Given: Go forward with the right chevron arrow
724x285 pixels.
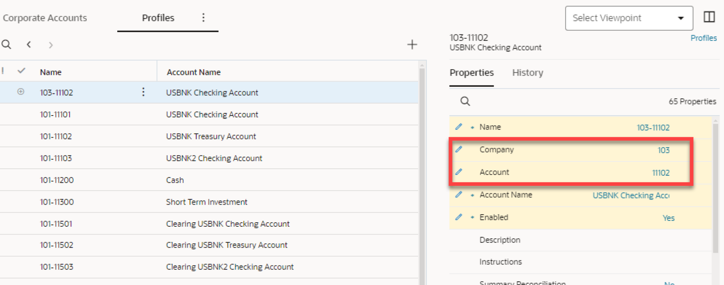Looking at the screenshot, I should pyautogui.click(x=51, y=45).
